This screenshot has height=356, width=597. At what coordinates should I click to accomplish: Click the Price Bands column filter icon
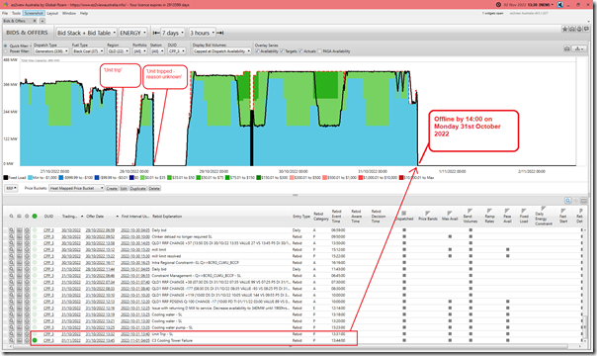427,214
